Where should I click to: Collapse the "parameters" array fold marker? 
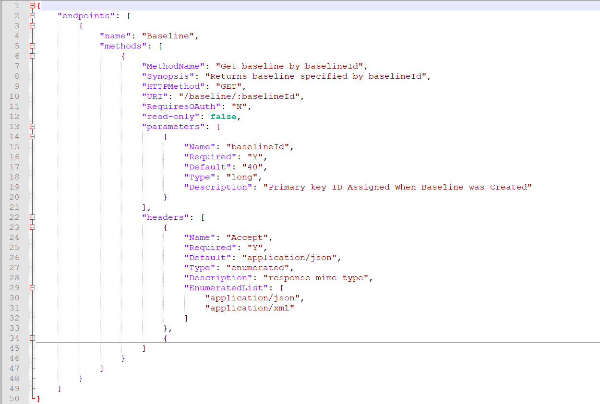[32, 127]
